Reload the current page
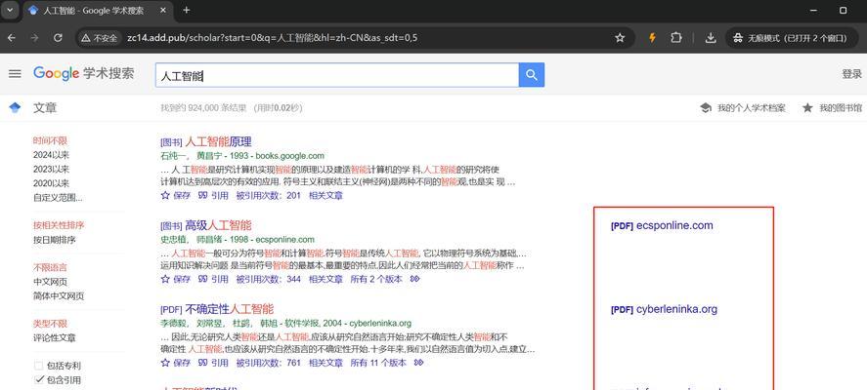Viewport: 867px width, 390px height. [58, 37]
